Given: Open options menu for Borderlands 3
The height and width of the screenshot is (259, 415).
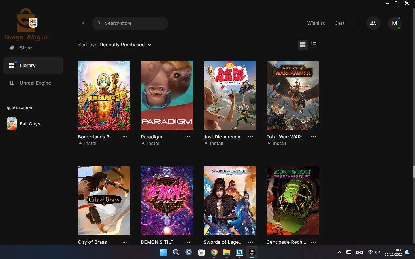Looking at the screenshot, I should coord(125,137).
